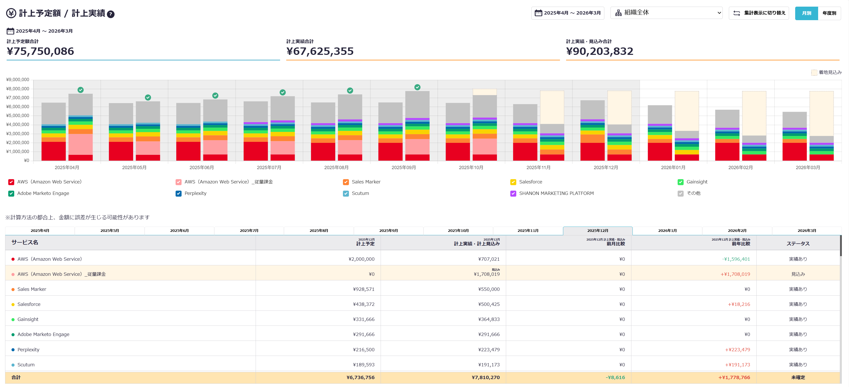Open the 2025年4月～2026年3月 date range picker

click(x=568, y=13)
